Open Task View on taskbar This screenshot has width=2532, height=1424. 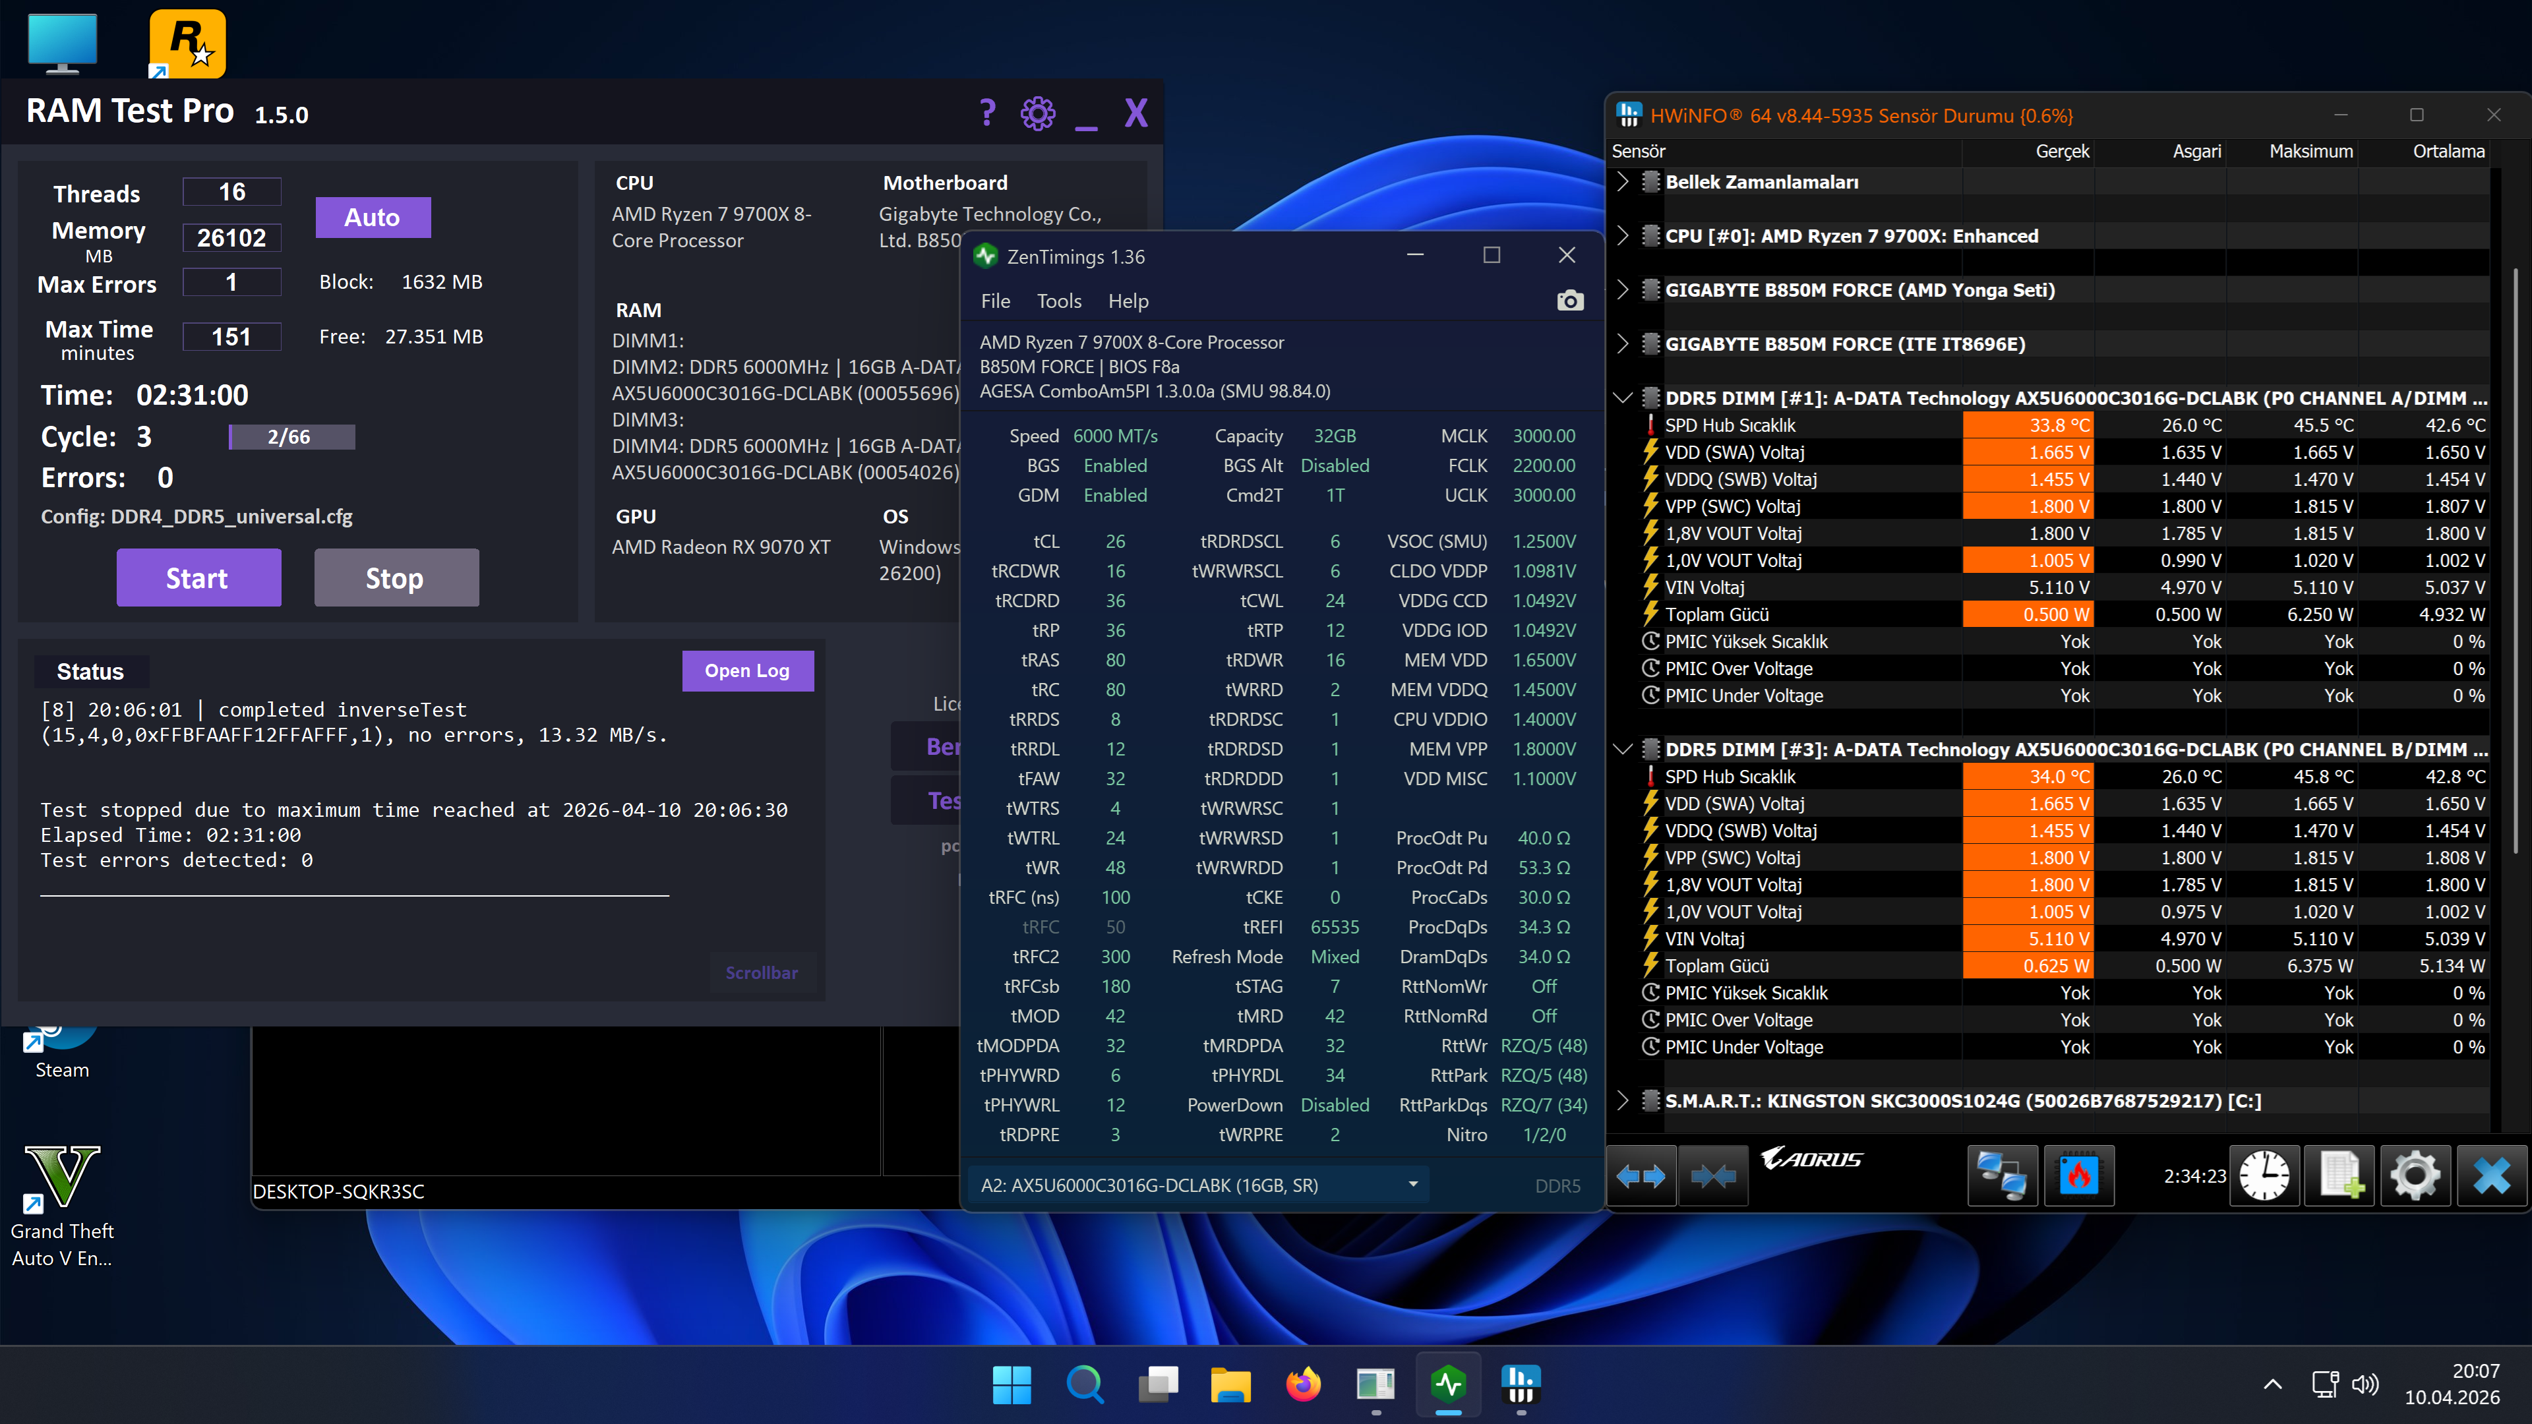pos(1157,1384)
